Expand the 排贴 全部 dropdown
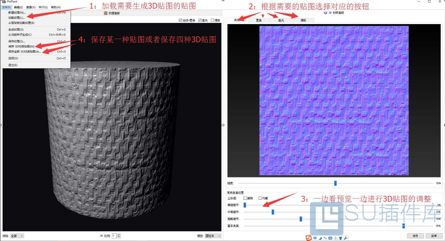This screenshot has width=445, height=241. tap(17, 236)
